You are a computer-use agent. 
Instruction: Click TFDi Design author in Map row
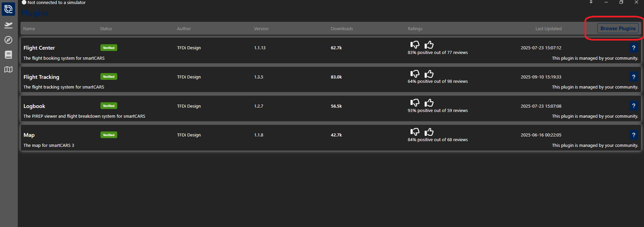pos(189,135)
